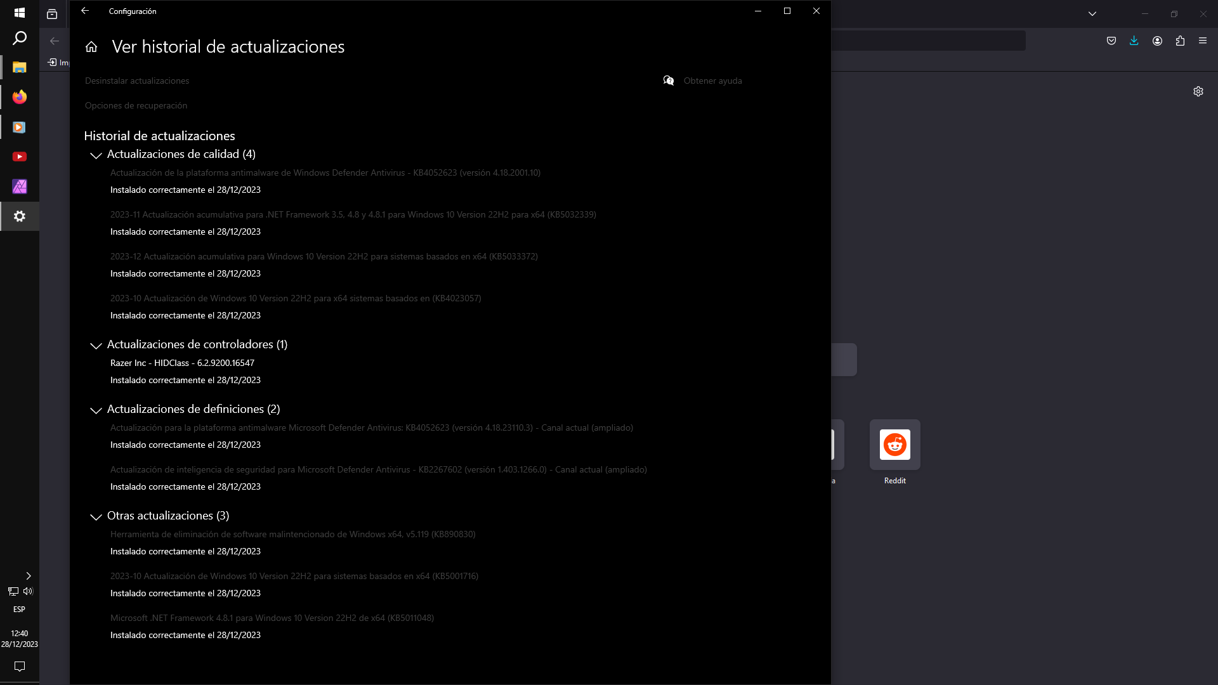Open File Explorer from the taskbar

[x=20, y=67]
